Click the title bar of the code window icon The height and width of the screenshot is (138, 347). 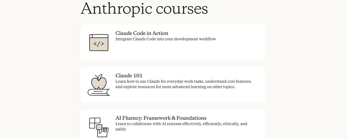pos(99,36)
